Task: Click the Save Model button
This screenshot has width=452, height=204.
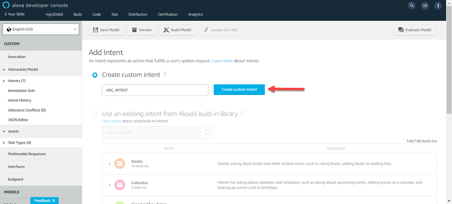Action: (107, 30)
